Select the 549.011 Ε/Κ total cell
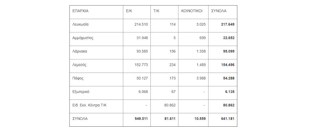Image resolution: width=317 pixels, height=127 pixels. (x=141, y=119)
